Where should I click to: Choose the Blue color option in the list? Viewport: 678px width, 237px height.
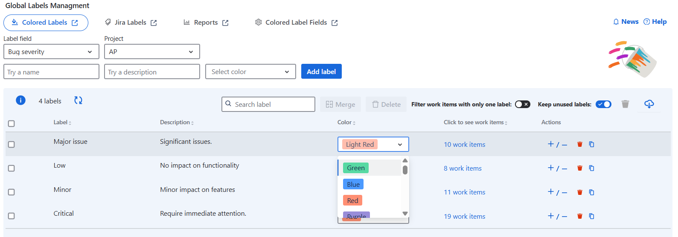(x=353, y=184)
